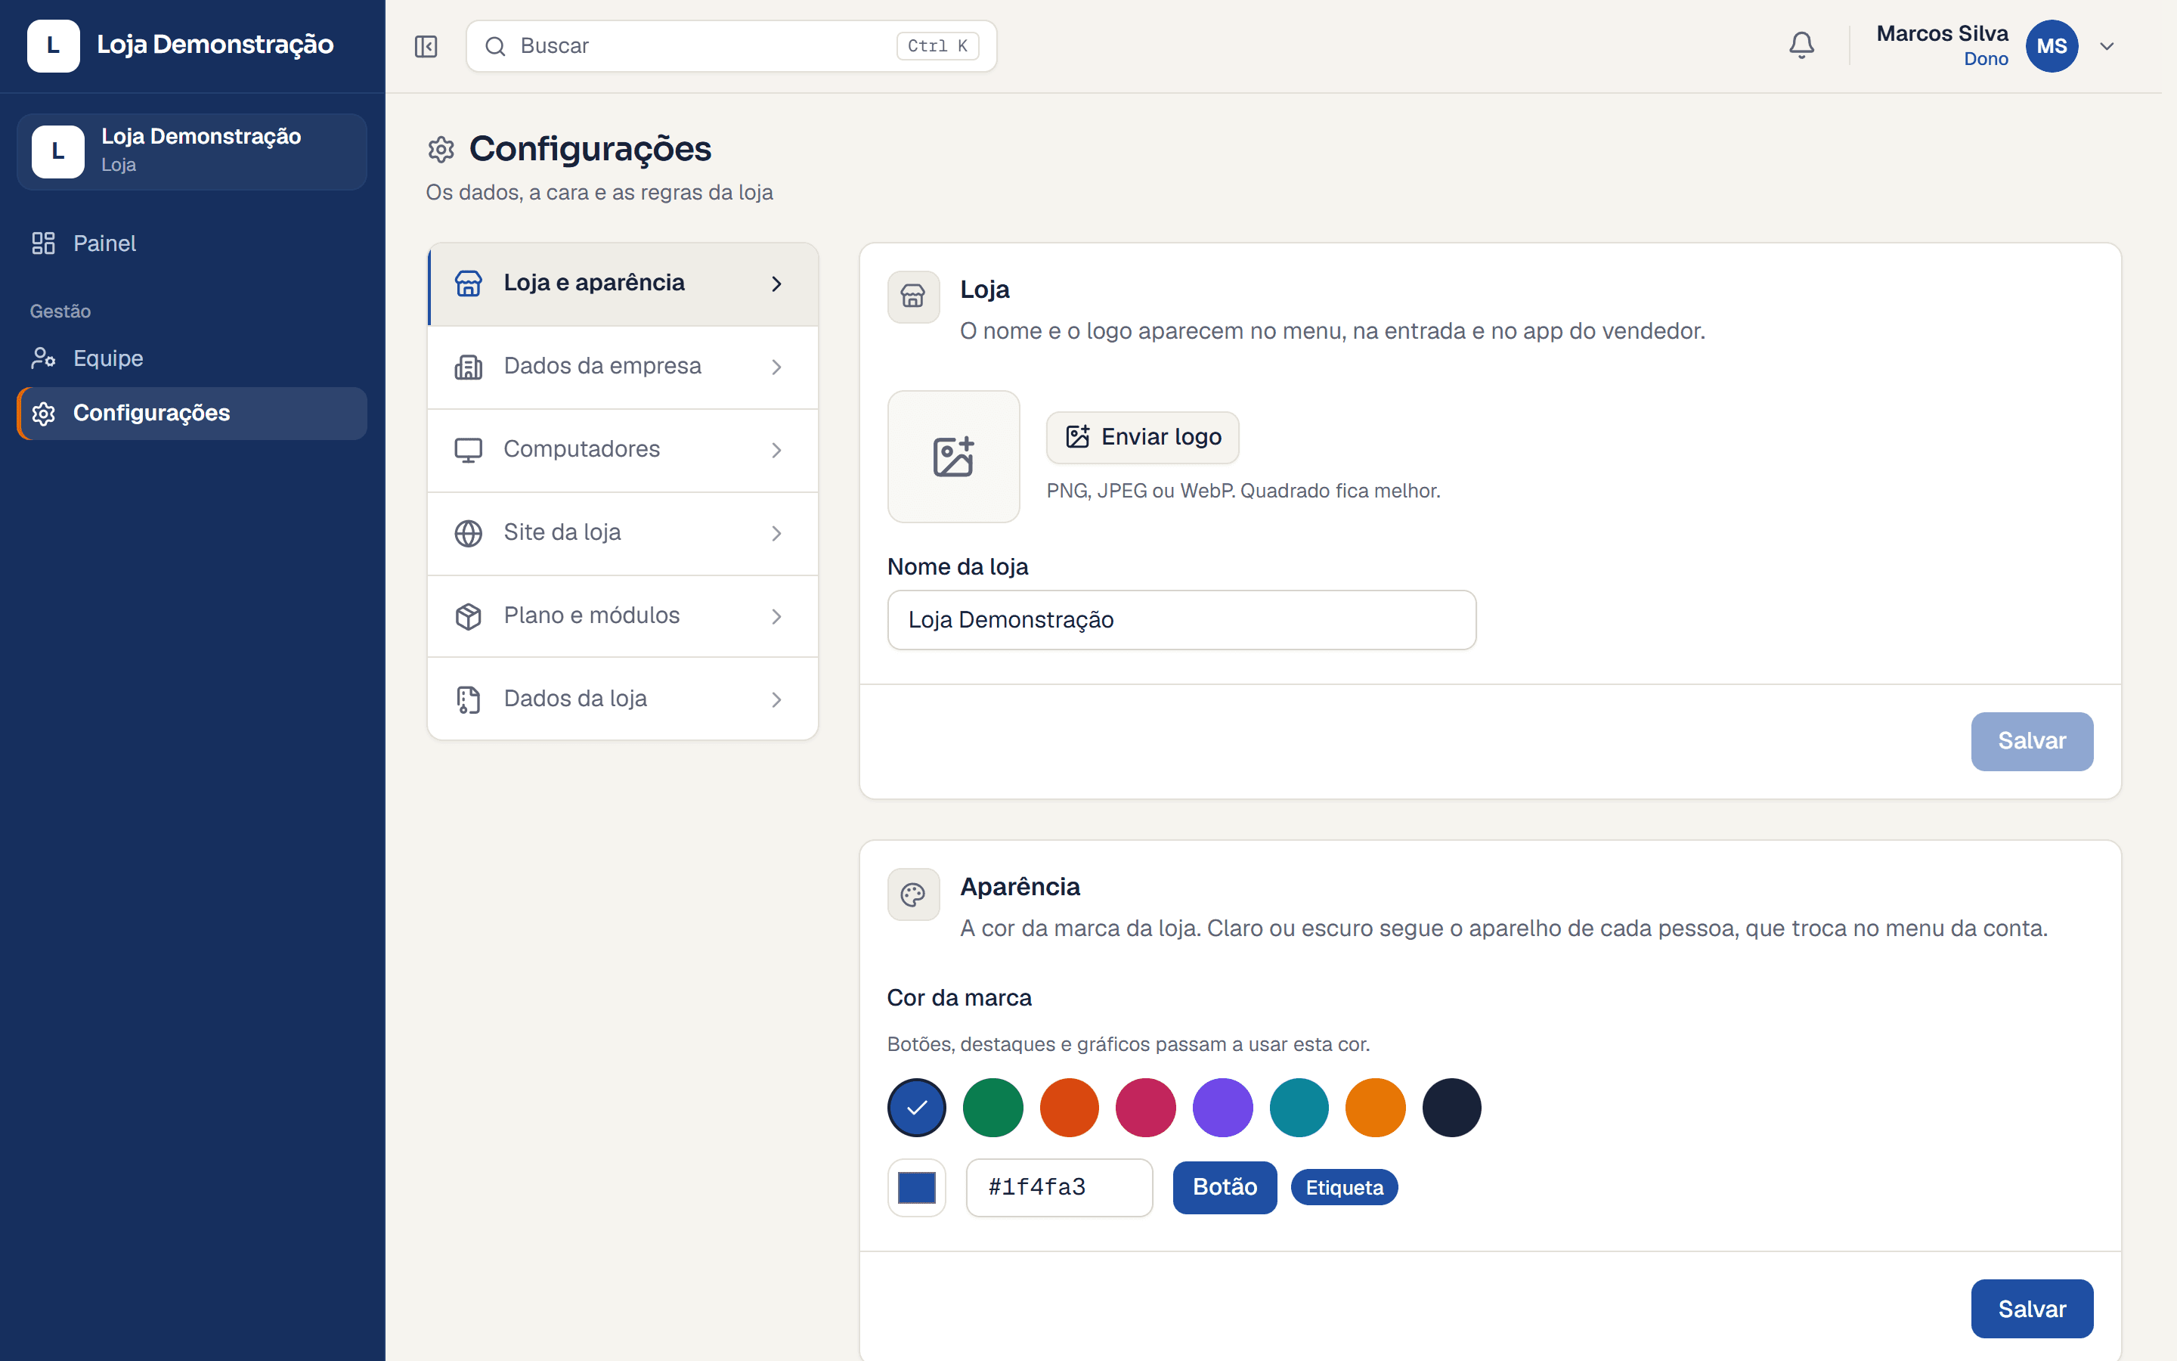Select the purple brand color swatch
Screen dimensions: 2177x1361
tap(1222, 1107)
